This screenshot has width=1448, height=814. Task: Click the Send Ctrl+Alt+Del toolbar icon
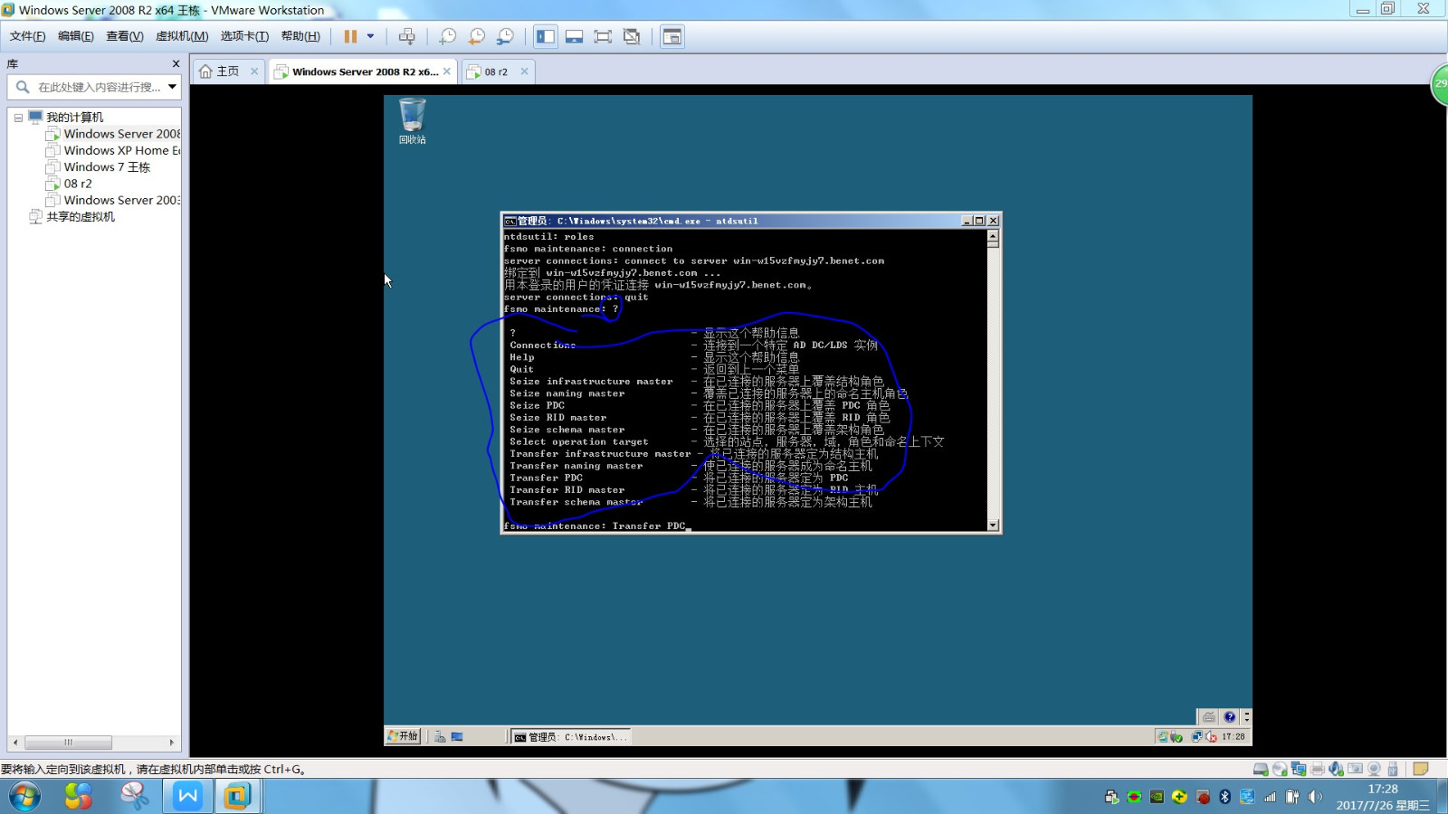coord(407,36)
